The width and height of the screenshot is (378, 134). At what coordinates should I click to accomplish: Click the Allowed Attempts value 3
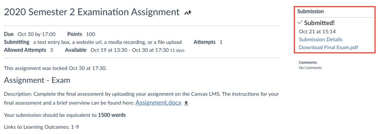pos(51,50)
